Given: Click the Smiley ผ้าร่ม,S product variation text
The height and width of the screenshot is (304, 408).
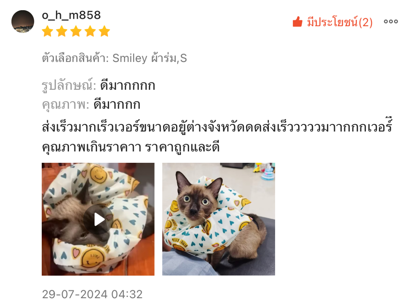Looking at the screenshot, I should [150, 58].
